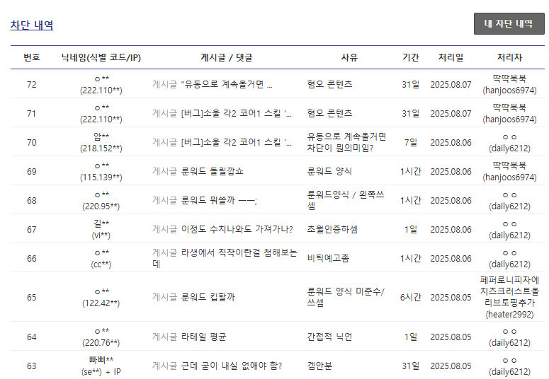Click nickname with IP (220.95**)
549x379 pixels.
click(101, 200)
